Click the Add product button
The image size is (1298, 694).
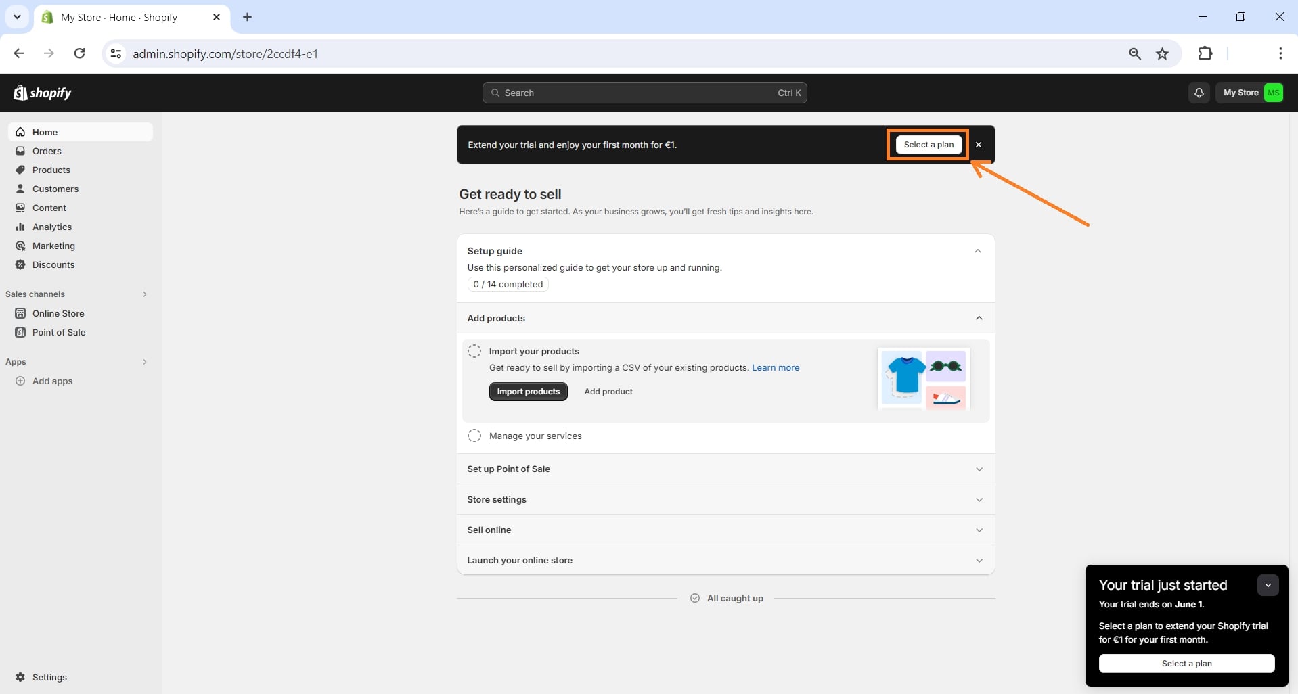point(608,392)
